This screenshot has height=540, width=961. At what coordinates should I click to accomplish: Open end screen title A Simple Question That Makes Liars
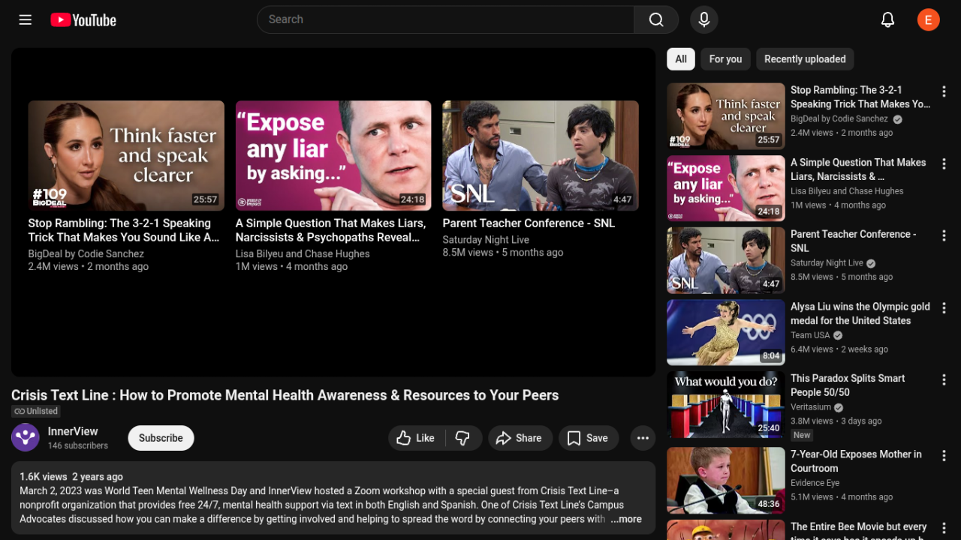tap(330, 230)
